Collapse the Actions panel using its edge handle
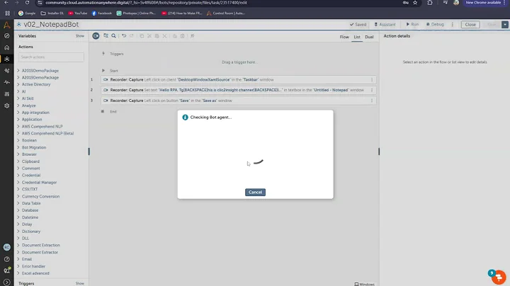The image size is (510, 286). tap(89, 151)
